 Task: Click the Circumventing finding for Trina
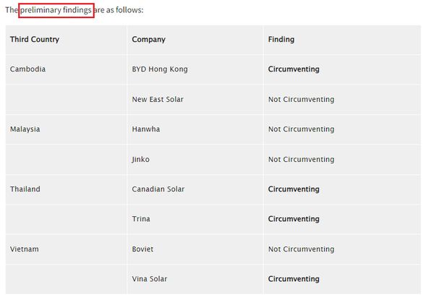(x=294, y=219)
